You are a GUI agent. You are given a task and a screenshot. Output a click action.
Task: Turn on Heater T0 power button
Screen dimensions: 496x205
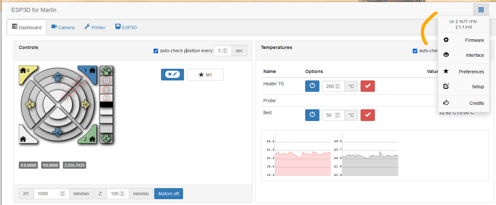[x=312, y=86]
